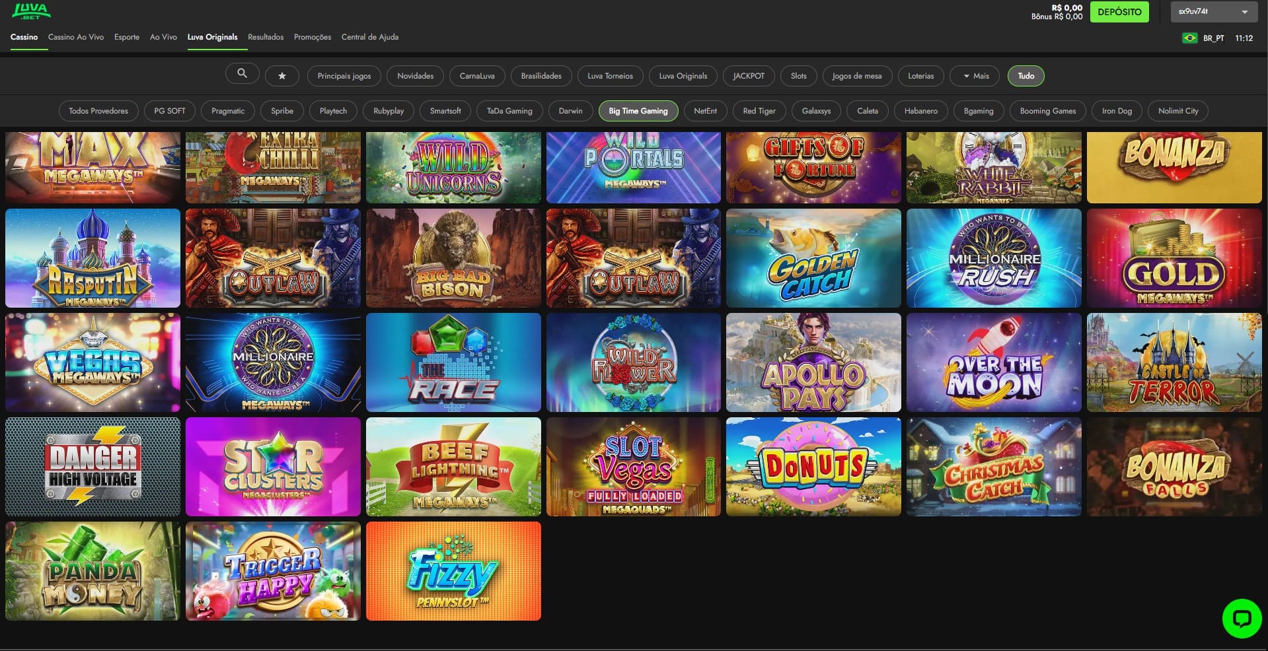The image size is (1268, 651).
Task: Open Panda Money game
Action: point(93,571)
